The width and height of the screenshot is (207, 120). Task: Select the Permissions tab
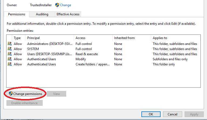click(16, 14)
